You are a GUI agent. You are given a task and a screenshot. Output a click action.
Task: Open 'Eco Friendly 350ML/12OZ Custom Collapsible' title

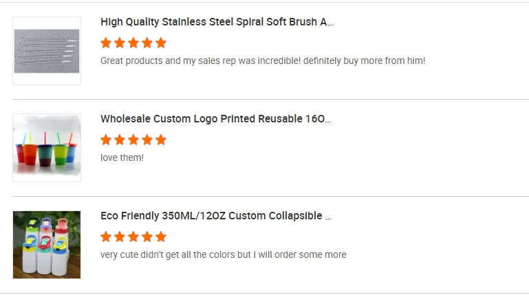coord(215,216)
